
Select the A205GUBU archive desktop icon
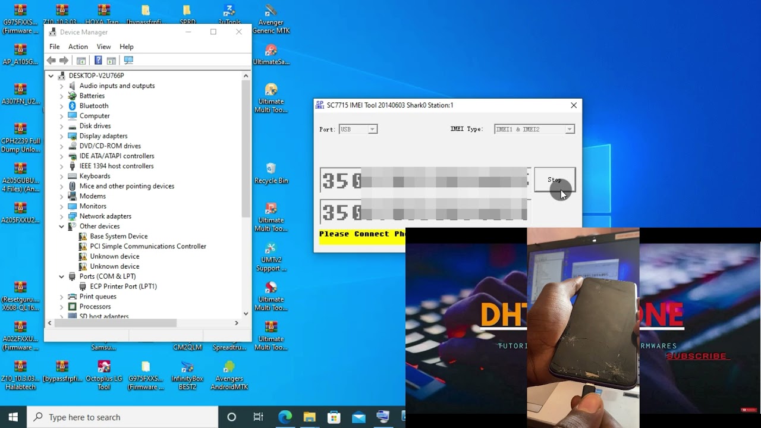(21, 178)
